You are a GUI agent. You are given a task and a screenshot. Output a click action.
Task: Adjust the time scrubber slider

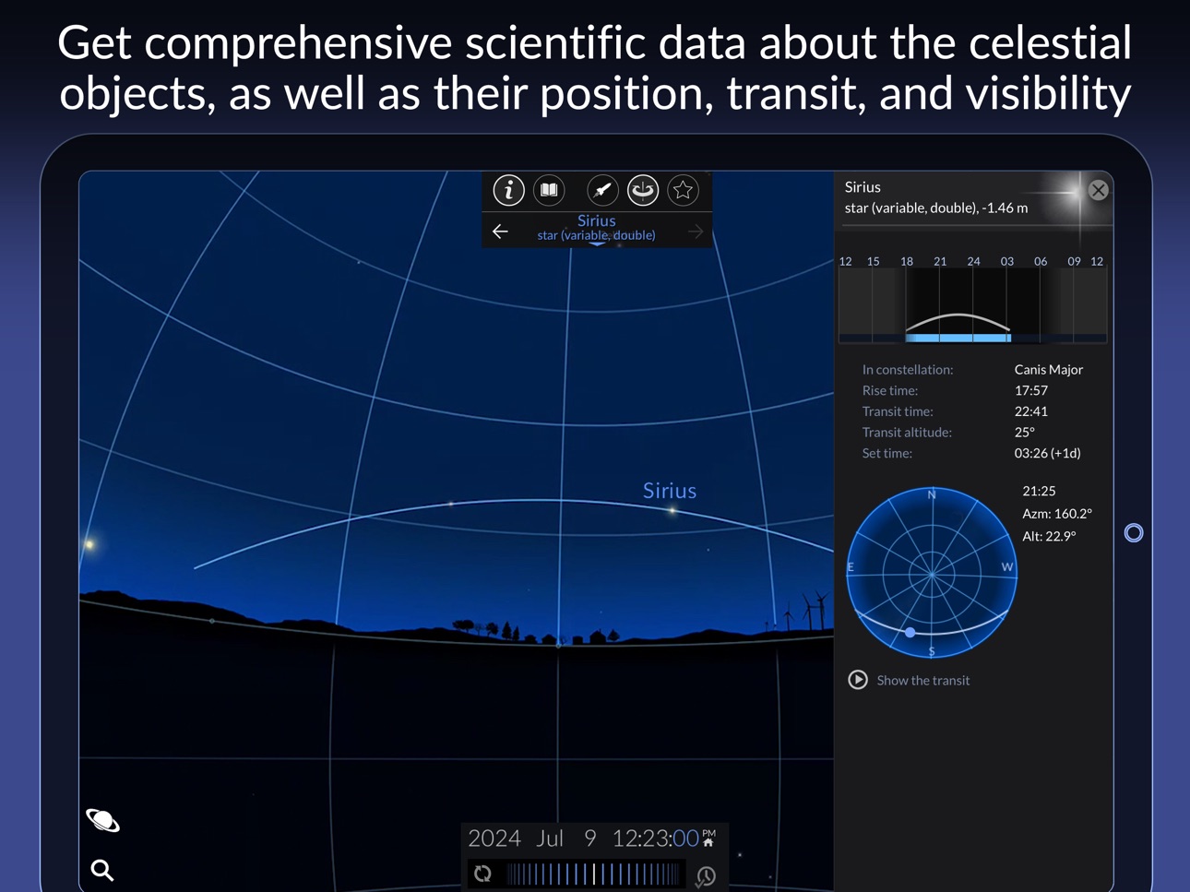tap(594, 874)
